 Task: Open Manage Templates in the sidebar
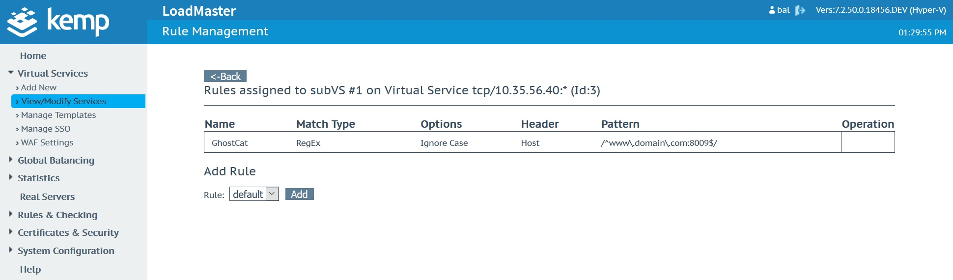point(58,115)
